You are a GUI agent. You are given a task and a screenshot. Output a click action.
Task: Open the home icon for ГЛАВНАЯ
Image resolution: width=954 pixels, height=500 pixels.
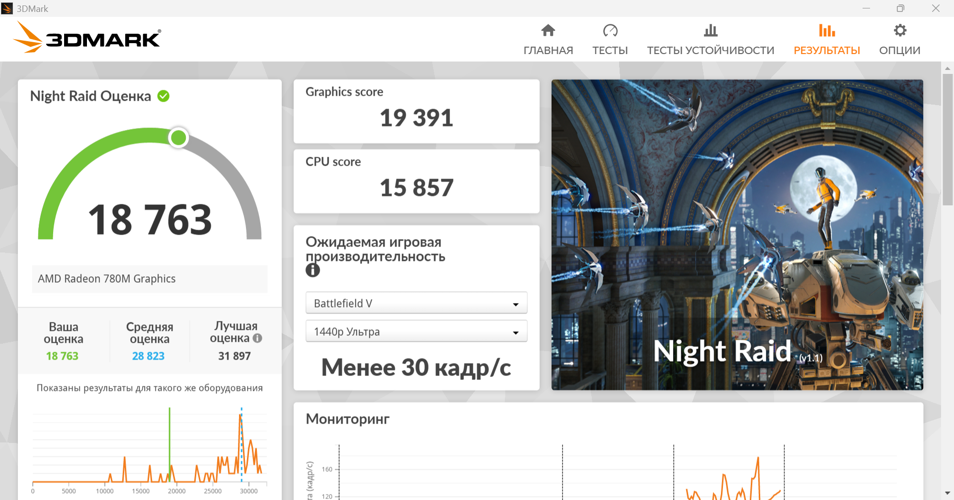point(548,31)
